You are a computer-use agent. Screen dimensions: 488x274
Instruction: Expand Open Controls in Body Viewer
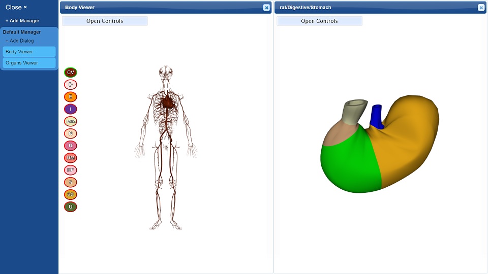(105, 21)
